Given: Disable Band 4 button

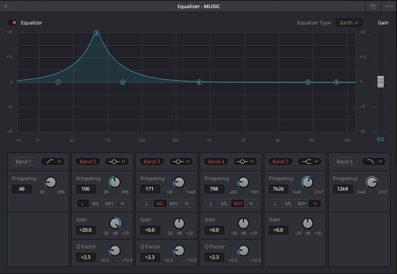Looking at the screenshot, I should [216, 161].
